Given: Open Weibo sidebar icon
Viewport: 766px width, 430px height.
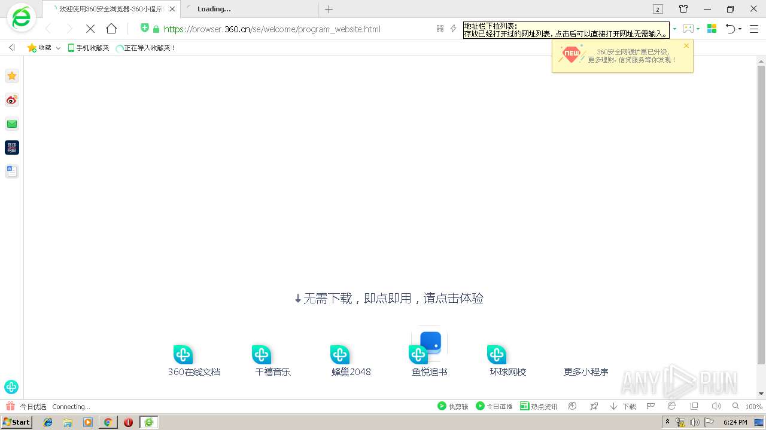Looking at the screenshot, I should click(12, 100).
